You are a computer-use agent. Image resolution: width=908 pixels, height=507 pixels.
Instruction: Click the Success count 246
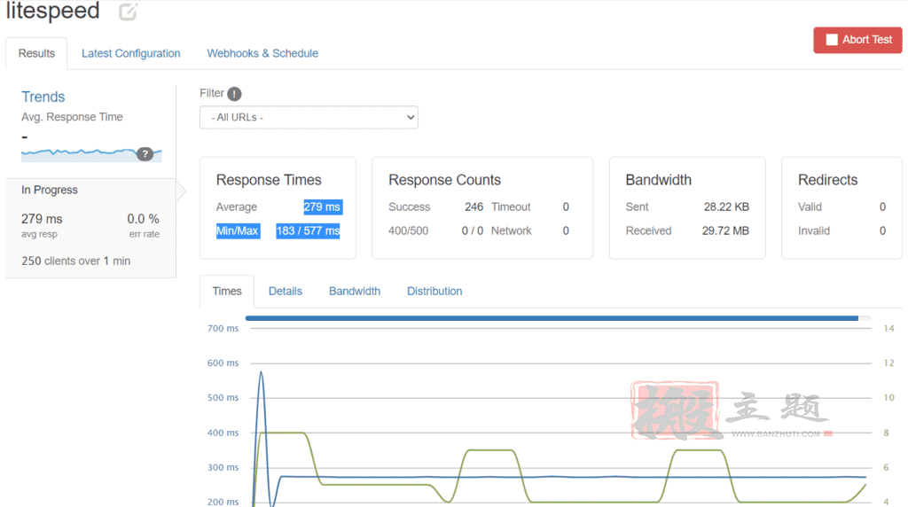[474, 207]
